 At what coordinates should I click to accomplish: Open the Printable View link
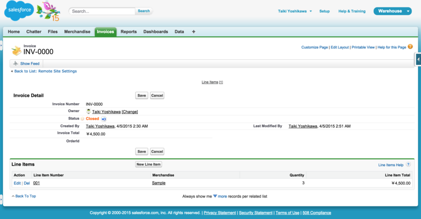[x=363, y=47]
